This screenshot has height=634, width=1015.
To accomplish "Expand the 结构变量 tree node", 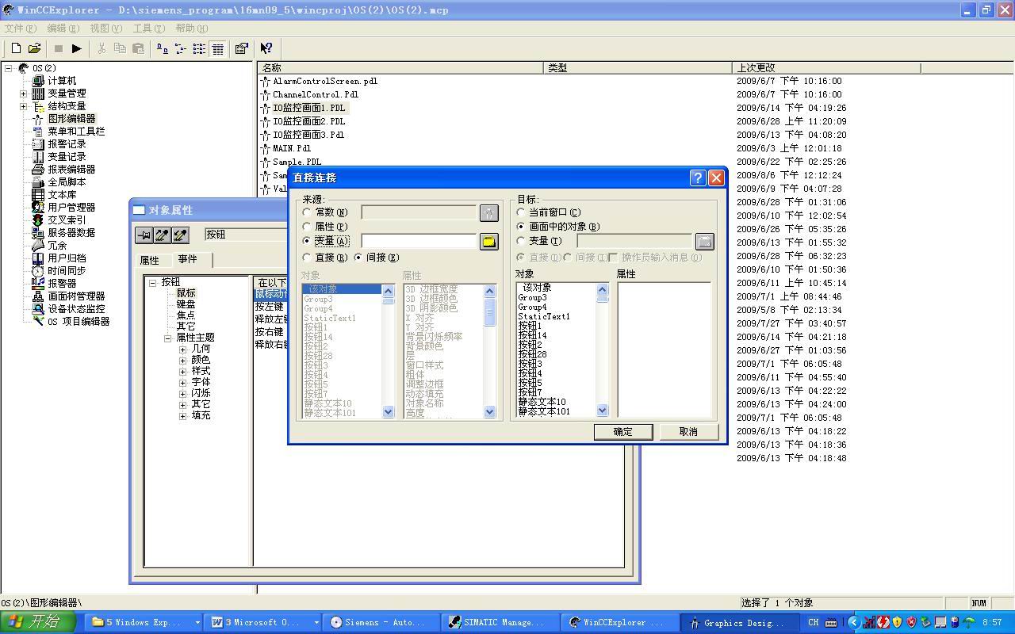I will click(24, 106).
